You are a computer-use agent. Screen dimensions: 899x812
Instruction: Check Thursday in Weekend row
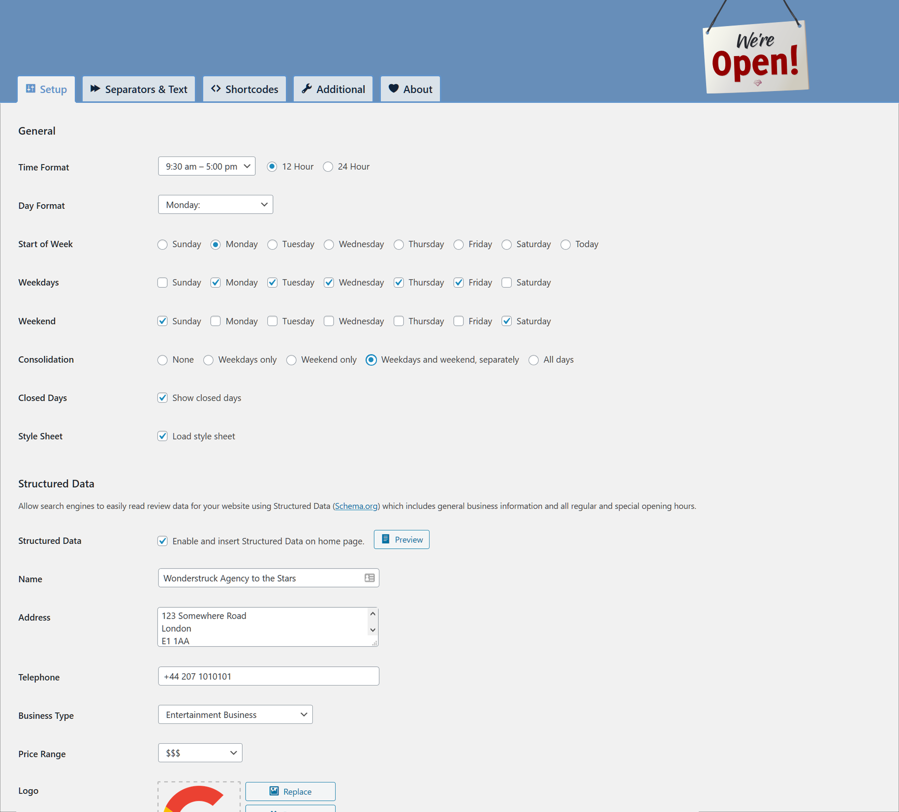tap(399, 321)
